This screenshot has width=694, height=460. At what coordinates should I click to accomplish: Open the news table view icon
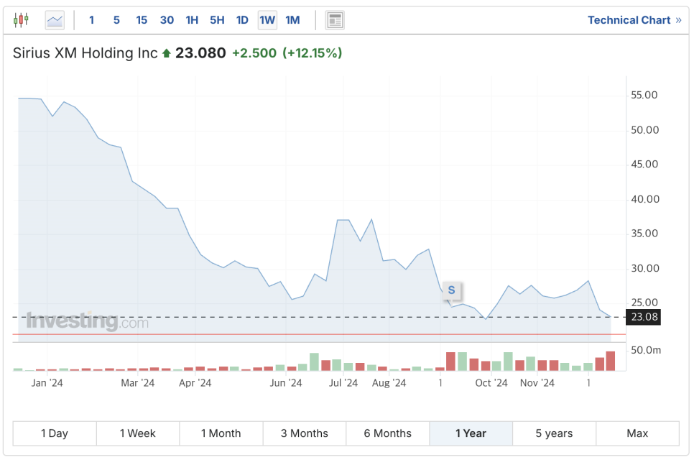coord(335,20)
